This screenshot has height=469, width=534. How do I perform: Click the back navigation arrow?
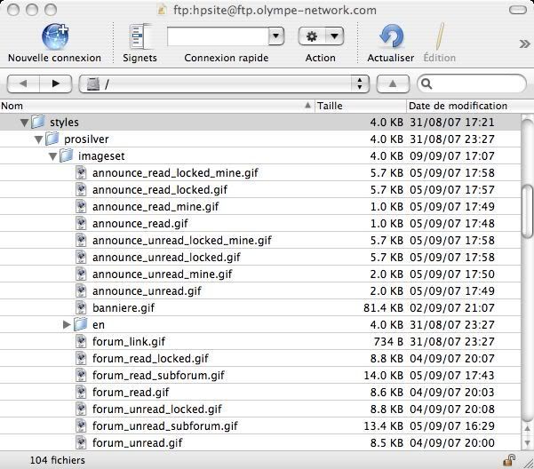(23, 83)
